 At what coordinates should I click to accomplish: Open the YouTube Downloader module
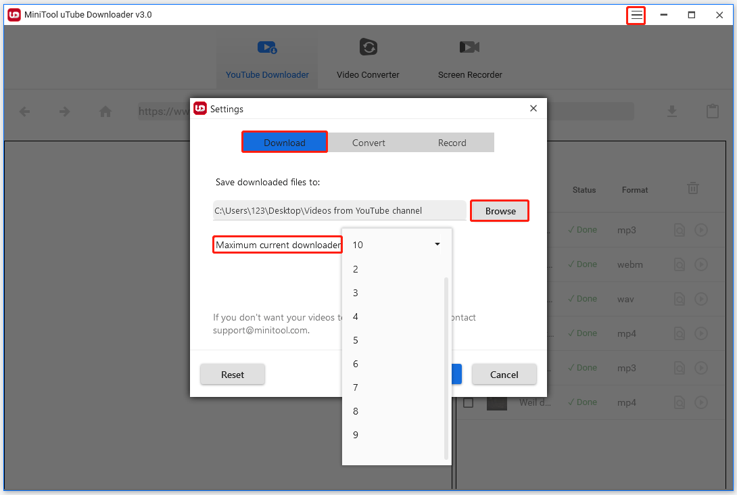pos(267,60)
